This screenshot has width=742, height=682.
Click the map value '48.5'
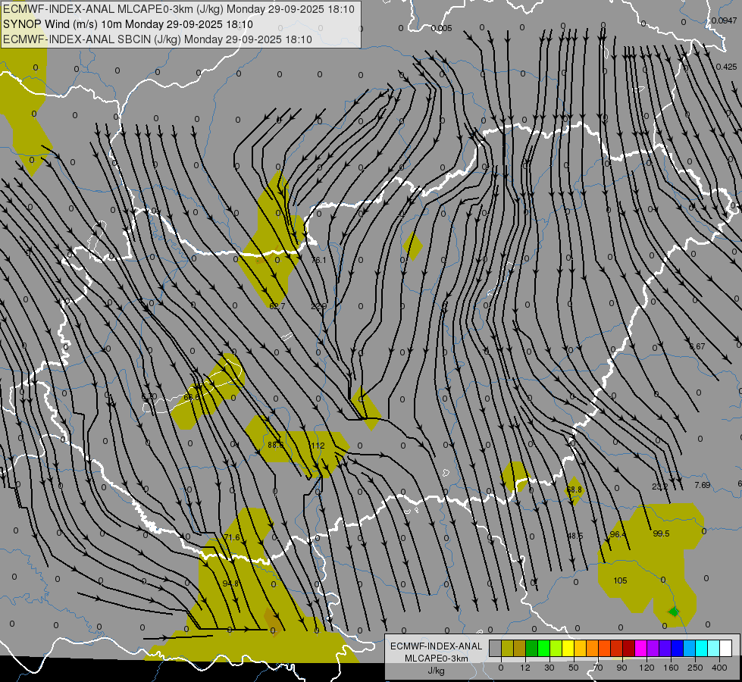(x=575, y=536)
